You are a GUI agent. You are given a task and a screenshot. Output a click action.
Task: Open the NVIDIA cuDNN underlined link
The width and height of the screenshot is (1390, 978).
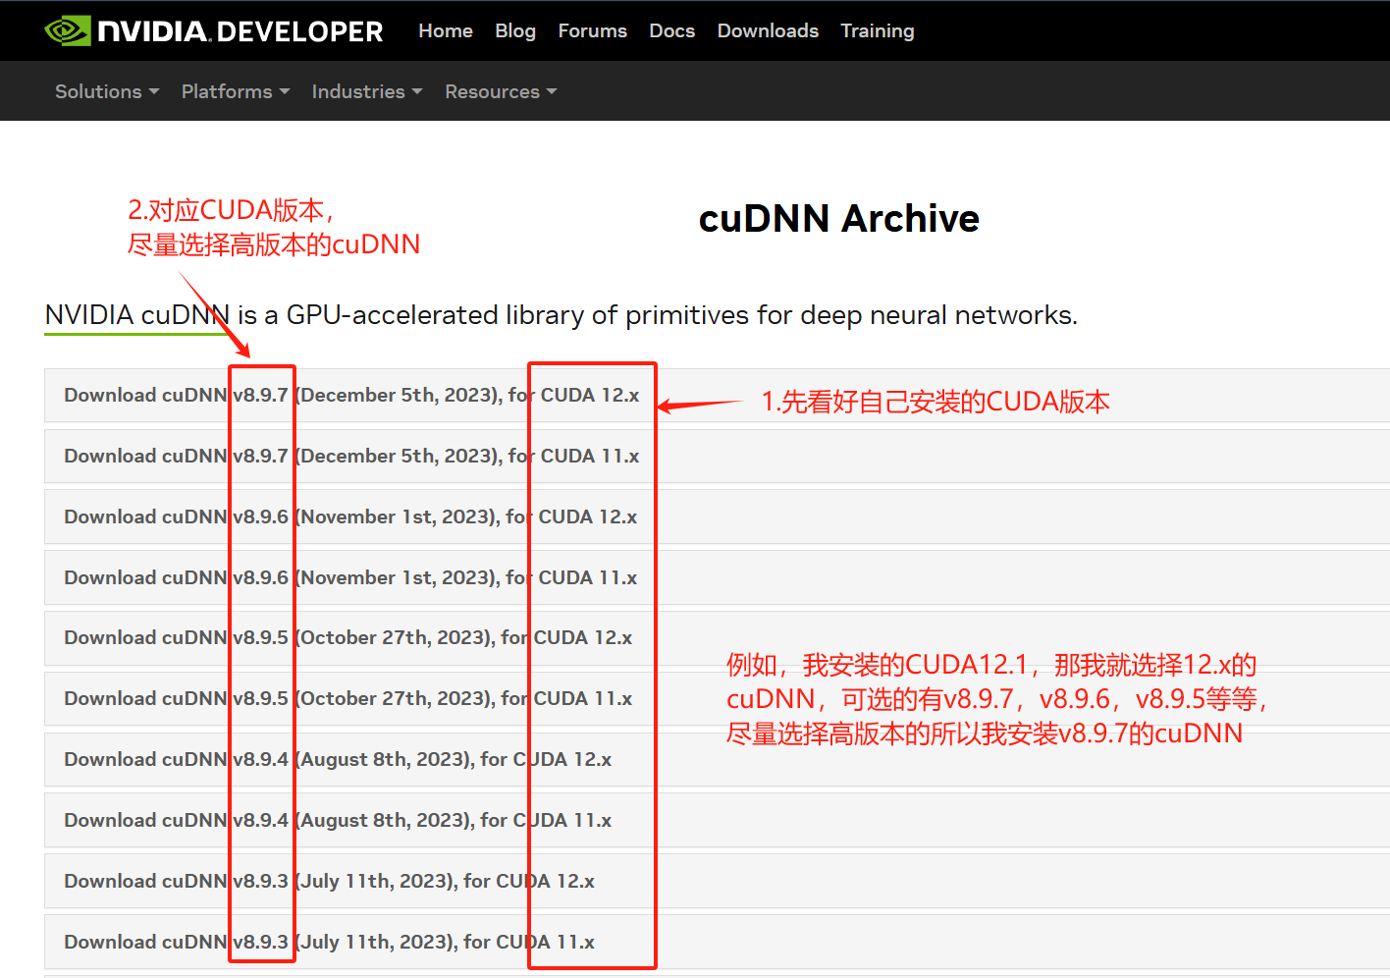click(x=136, y=315)
